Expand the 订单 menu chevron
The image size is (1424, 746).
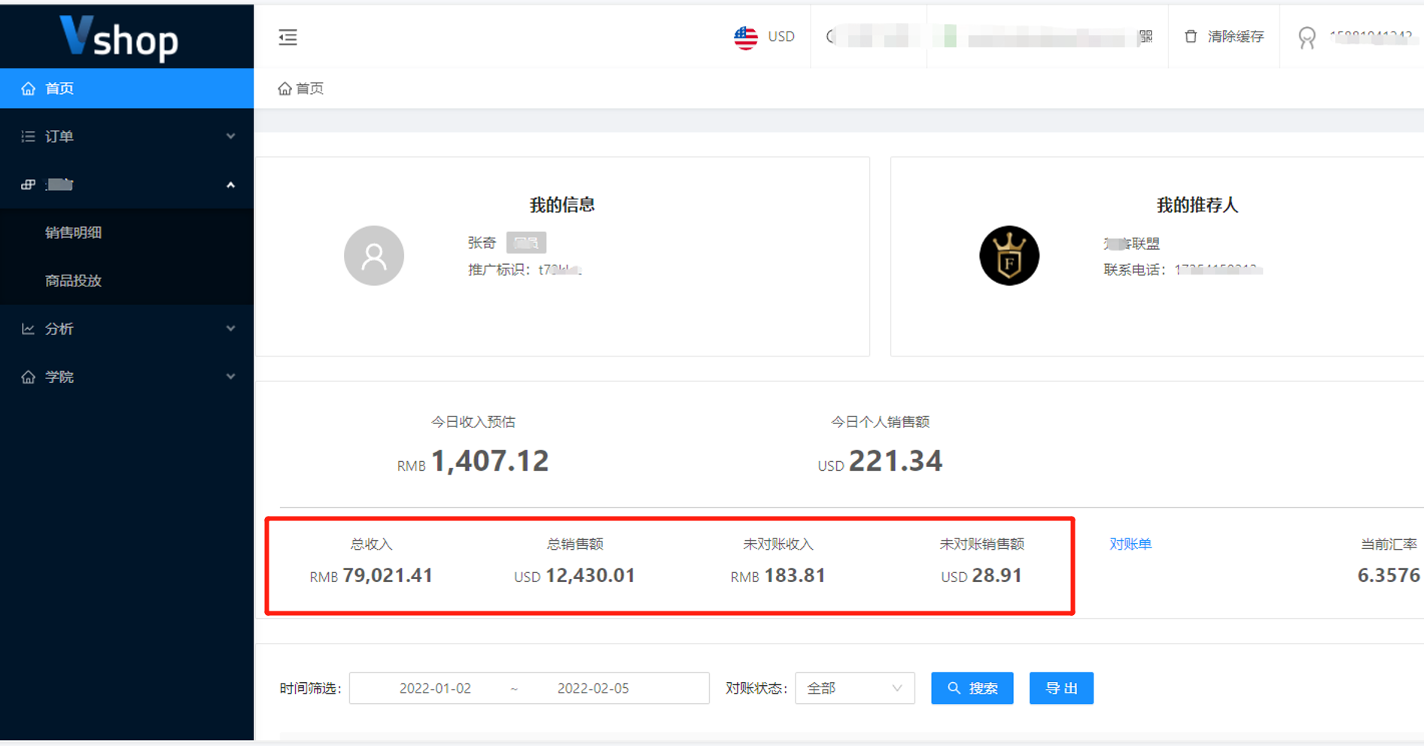coord(231,136)
